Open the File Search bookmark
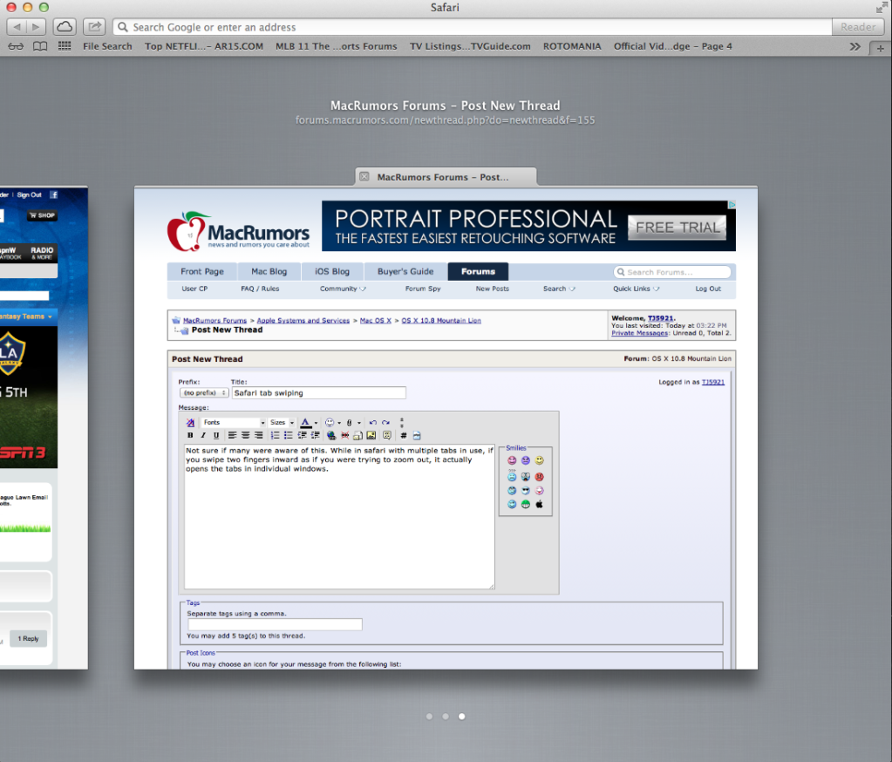 tap(107, 46)
